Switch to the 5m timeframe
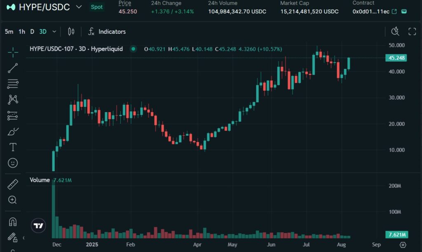 [x=9, y=31]
